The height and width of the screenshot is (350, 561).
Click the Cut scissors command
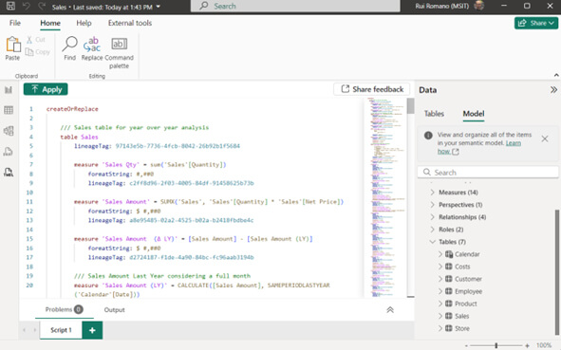36,39
